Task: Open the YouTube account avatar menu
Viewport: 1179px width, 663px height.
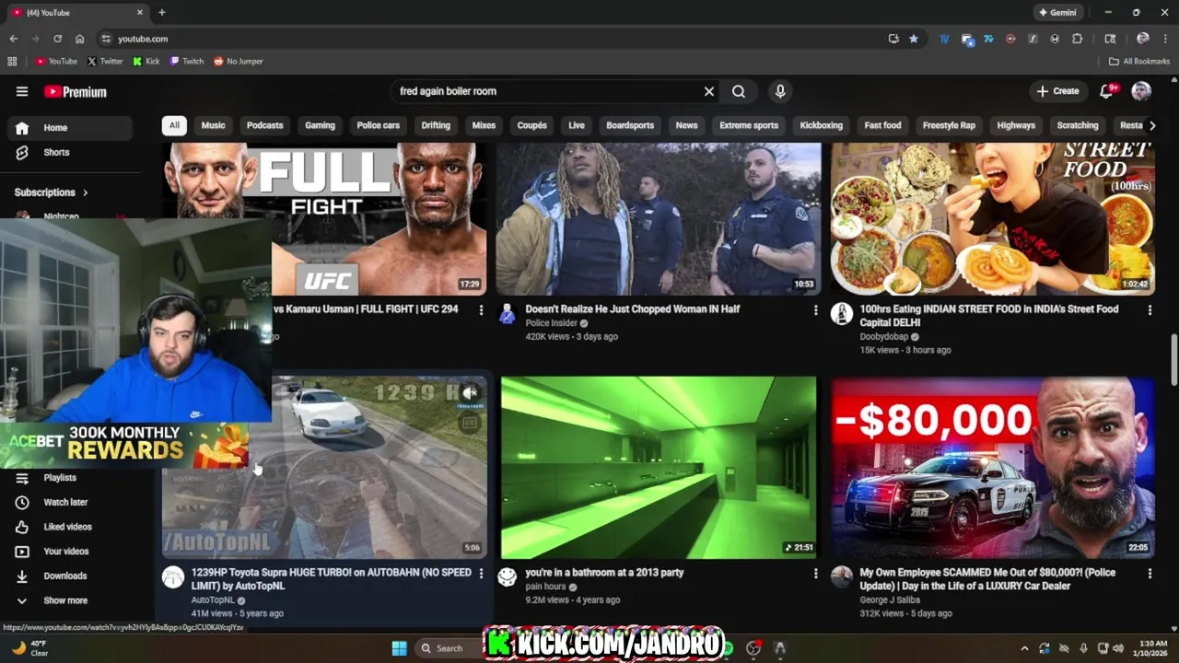Action: coord(1141,91)
